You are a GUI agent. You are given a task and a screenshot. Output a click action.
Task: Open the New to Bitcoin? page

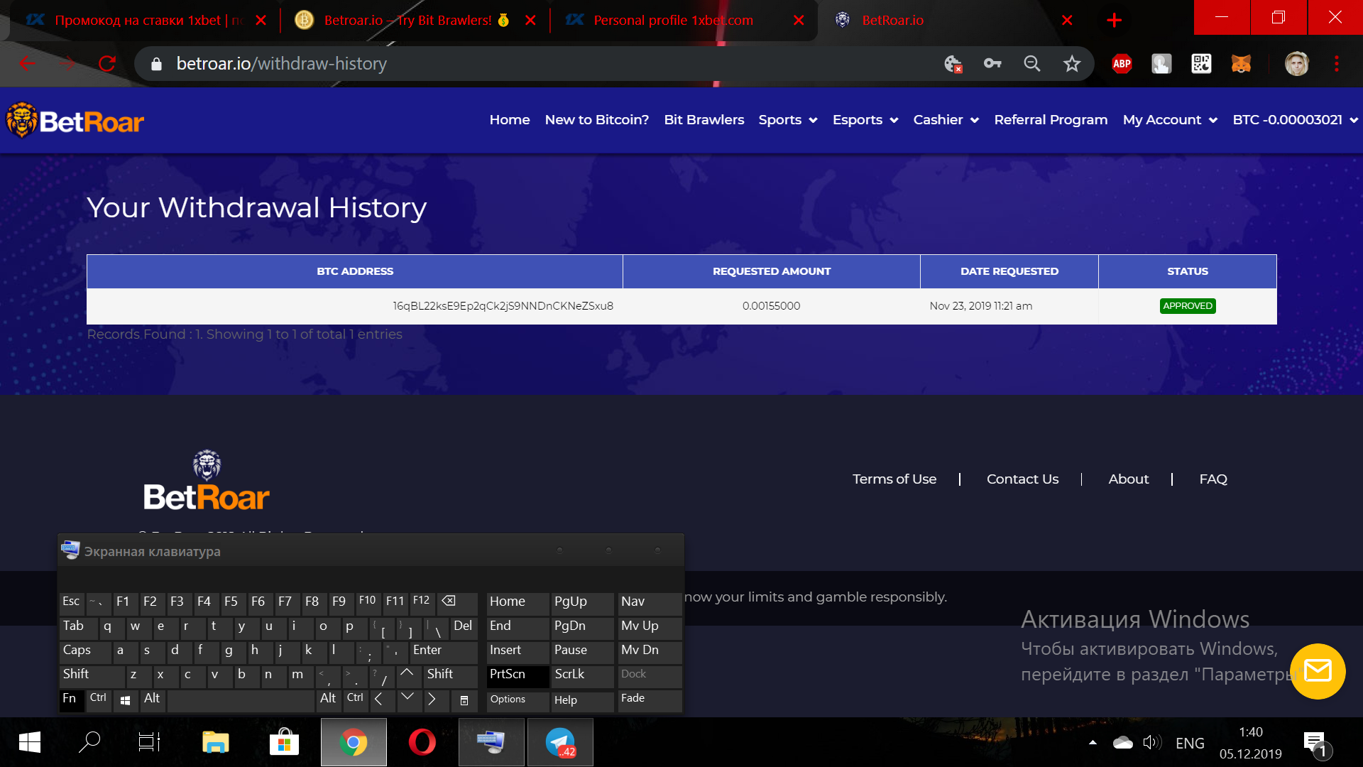(597, 120)
